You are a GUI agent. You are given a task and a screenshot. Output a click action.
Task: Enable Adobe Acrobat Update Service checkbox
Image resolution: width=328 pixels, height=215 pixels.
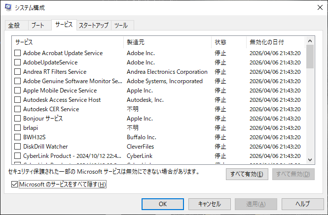(18, 53)
